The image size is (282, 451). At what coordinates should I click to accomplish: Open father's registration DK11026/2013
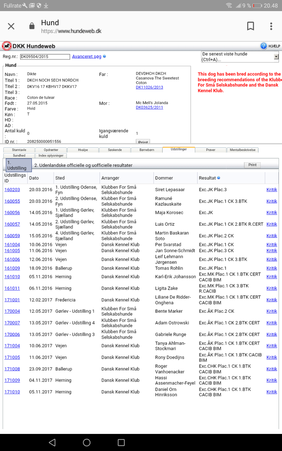pyautogui.click(x=149, y=87)
